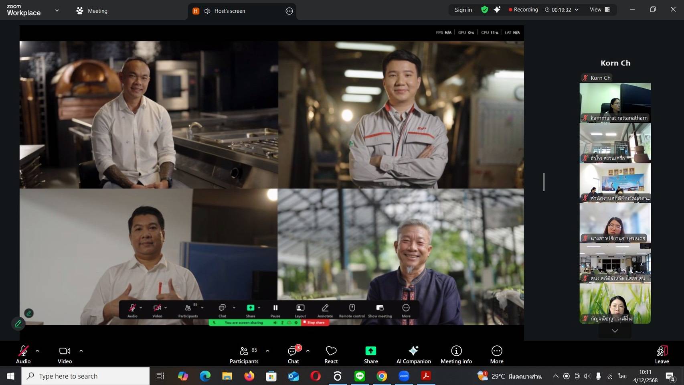Viewport: 684px width, 385px height.
Task: Leave the meeting
Action: tap(662, 354)
